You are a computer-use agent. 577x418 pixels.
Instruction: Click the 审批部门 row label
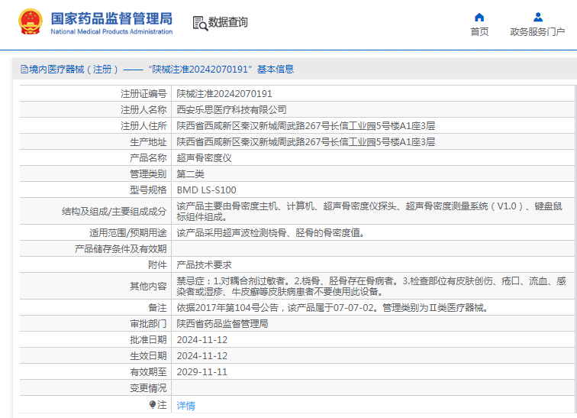click(148, 324)
